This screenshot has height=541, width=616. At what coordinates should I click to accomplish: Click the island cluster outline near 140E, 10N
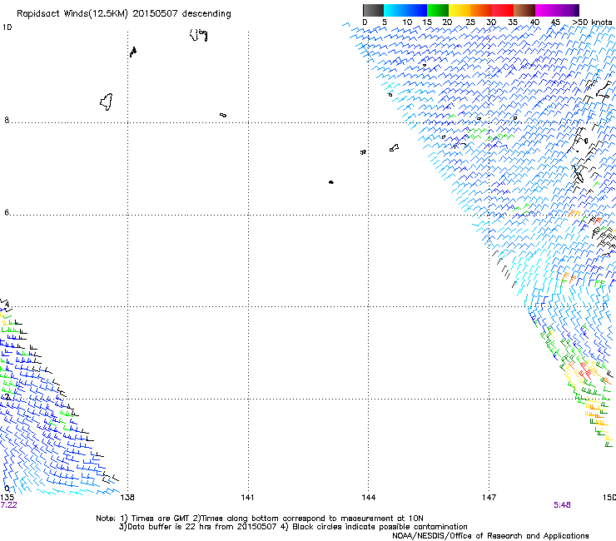coord(198,35)
